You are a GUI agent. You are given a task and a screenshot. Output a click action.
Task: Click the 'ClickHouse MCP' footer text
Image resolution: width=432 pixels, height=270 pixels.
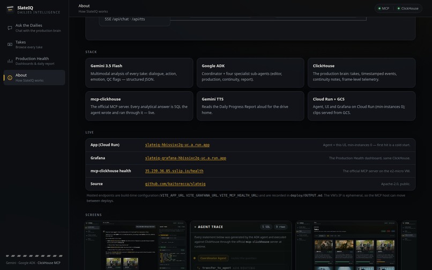tap(49, 263)
